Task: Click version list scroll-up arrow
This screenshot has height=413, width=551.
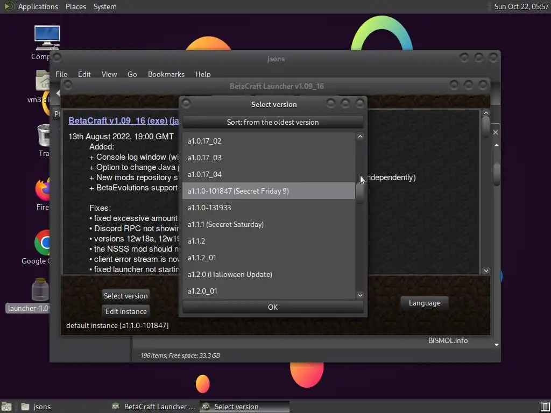Action: click(x=360, y=137)
